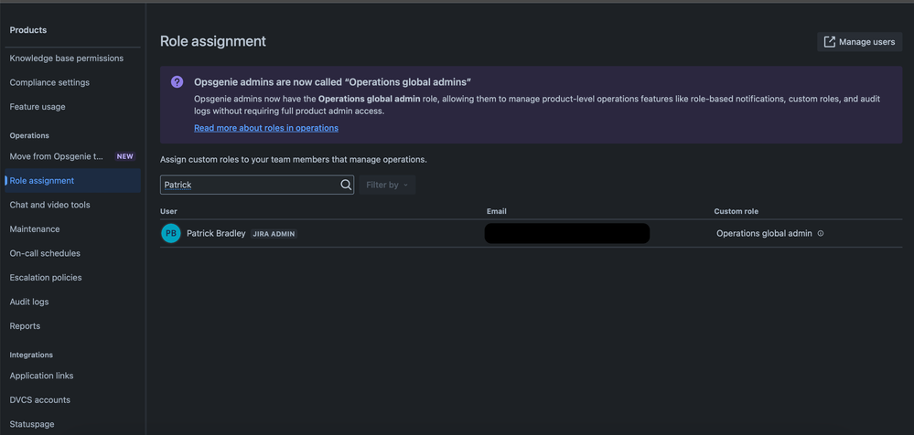Click the PB avatar of Patrick Bradley
This screenshot has width=914, height=435.
[x=171, y=234]
